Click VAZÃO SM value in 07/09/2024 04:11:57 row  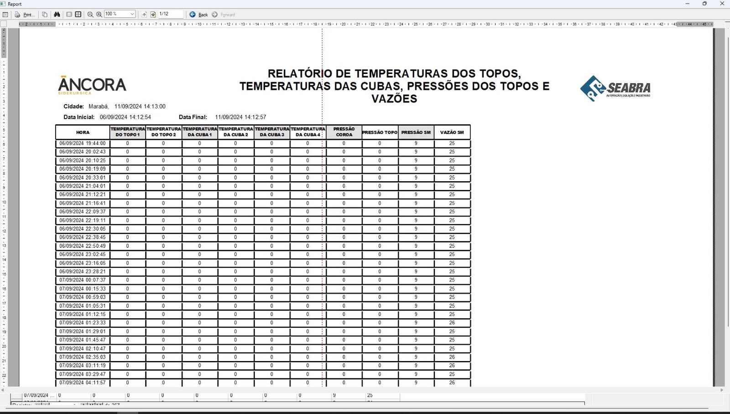click(x=452, y=383)
